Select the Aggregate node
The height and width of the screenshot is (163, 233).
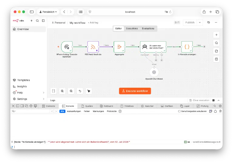pos(119,47)
